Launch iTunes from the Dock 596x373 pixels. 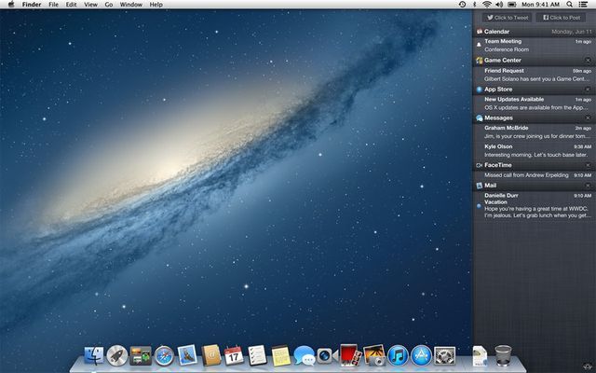click(398, 355)
